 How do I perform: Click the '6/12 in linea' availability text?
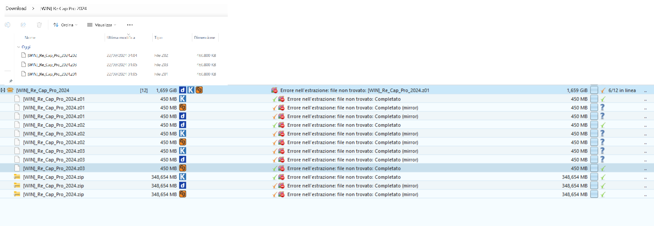point(622,90)
